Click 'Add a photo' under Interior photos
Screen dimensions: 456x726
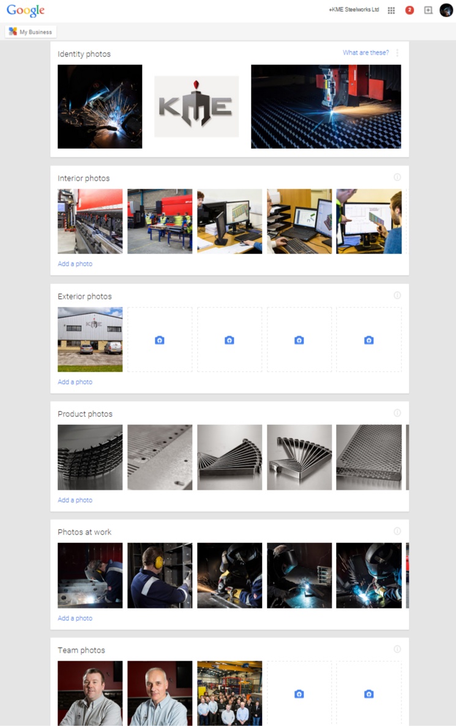point(75,264)
